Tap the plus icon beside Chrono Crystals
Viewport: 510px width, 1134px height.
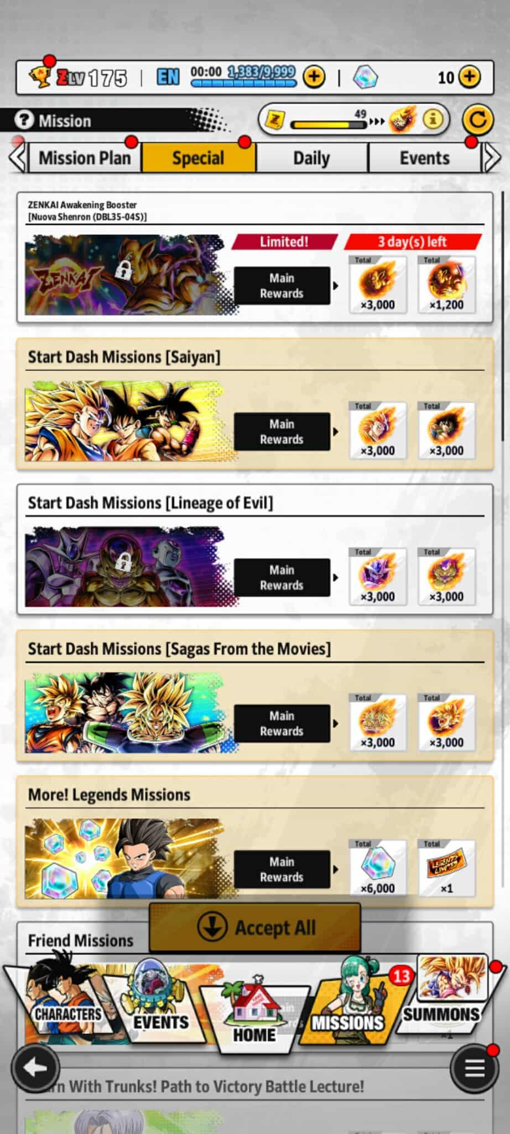470,77
